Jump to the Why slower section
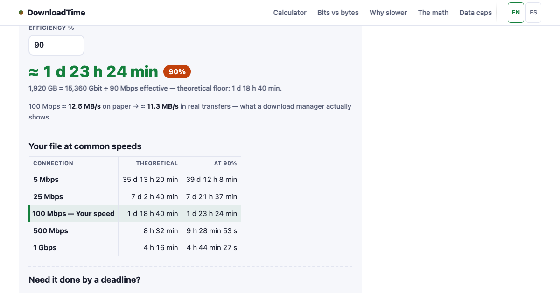Image resolution: width=560 pixels, height=293 pixels. pos(388,13)
